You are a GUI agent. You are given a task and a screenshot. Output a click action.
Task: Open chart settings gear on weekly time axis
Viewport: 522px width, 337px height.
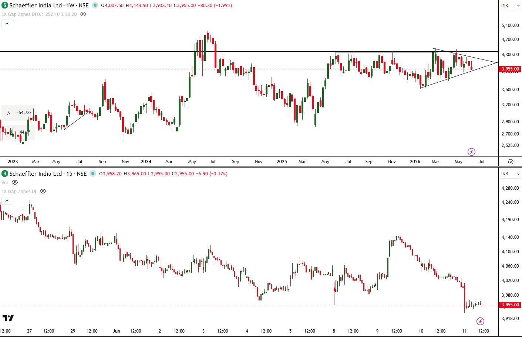[511, 162]
